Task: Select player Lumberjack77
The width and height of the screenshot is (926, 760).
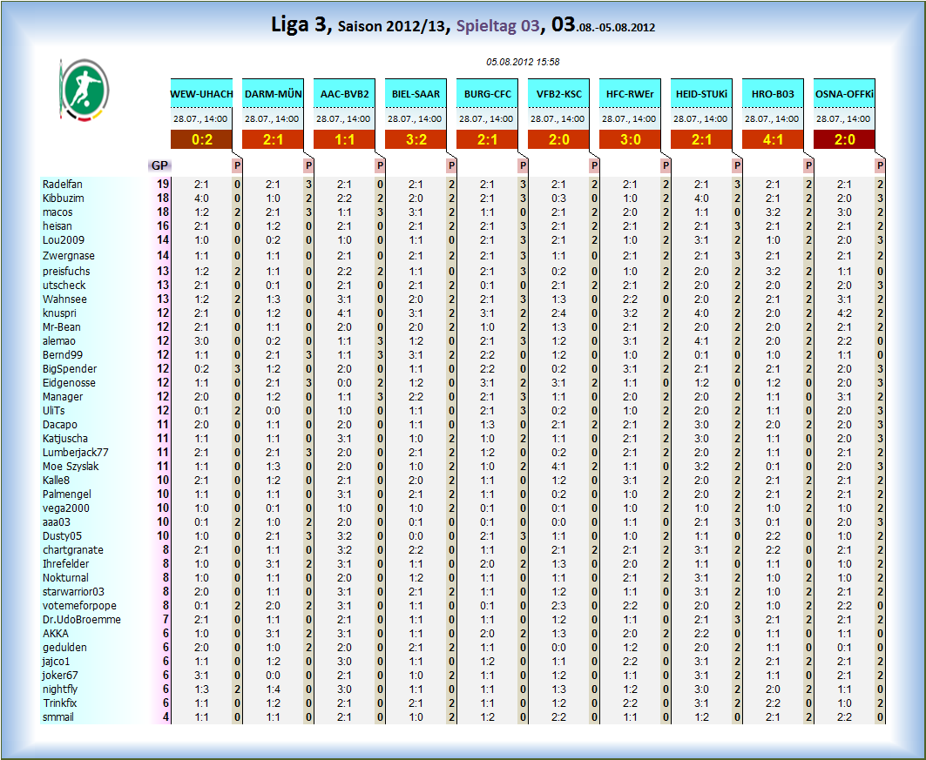Action: coord(76,453)
